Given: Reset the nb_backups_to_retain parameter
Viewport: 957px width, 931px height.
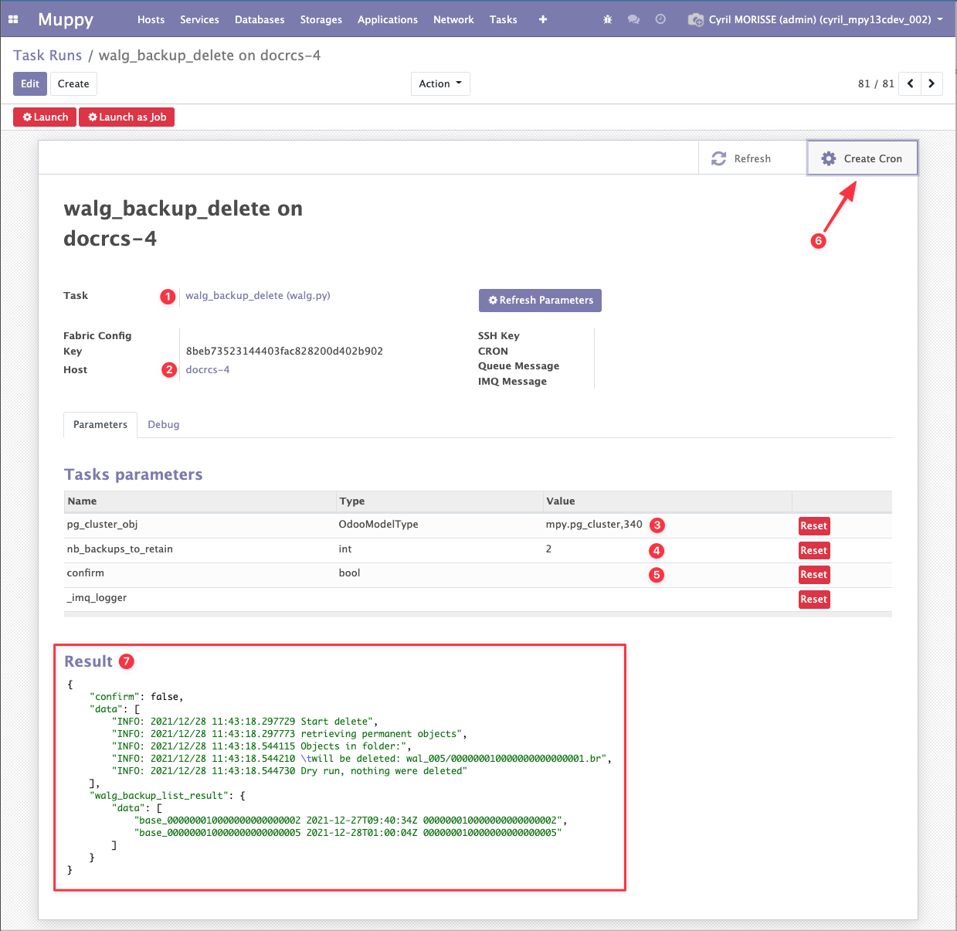Looking at the screenshot, I should (813, 550).
